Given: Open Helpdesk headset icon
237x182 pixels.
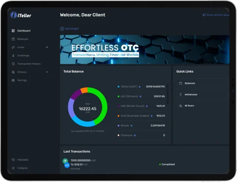Looking at the screenshot, I should click(13, 160).
